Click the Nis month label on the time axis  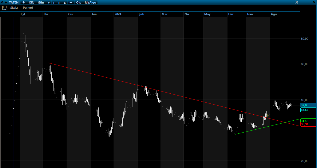187,14
